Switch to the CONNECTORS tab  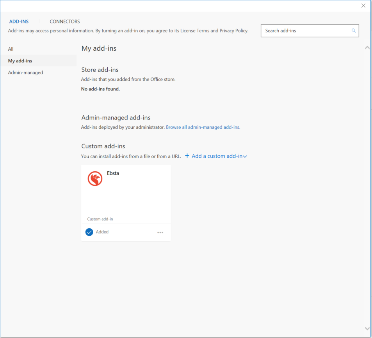coord(64,21)
